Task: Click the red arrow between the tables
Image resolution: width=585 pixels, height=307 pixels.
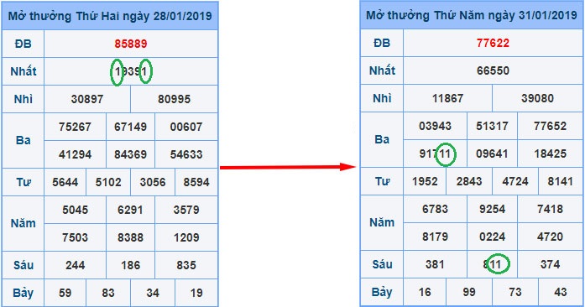Action: click(x=287, y=167)
